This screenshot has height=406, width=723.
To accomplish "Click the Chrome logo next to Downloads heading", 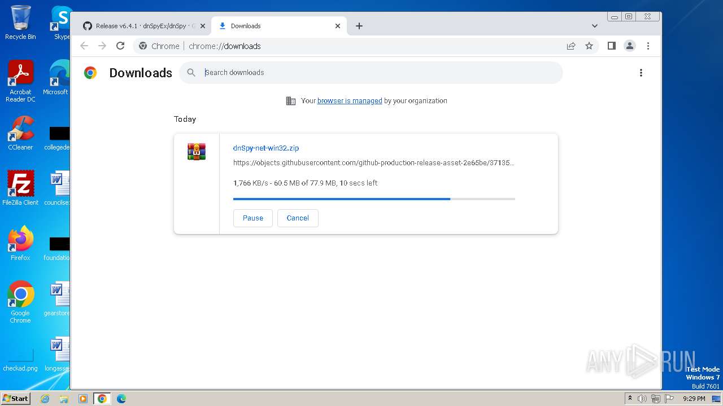I will 90,73.
